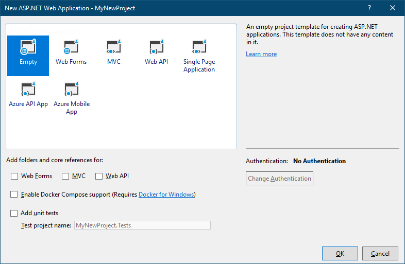
Task: Check the Web API core references checkbox
Action: pyautogui.click(x=99, y=177)
